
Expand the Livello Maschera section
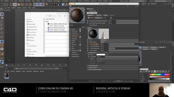tap(93, 66)
